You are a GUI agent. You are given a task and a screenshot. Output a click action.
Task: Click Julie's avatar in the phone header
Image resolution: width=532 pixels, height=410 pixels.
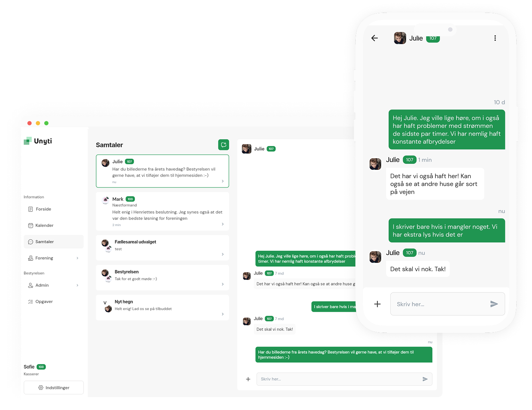click(x=400, y=38)
